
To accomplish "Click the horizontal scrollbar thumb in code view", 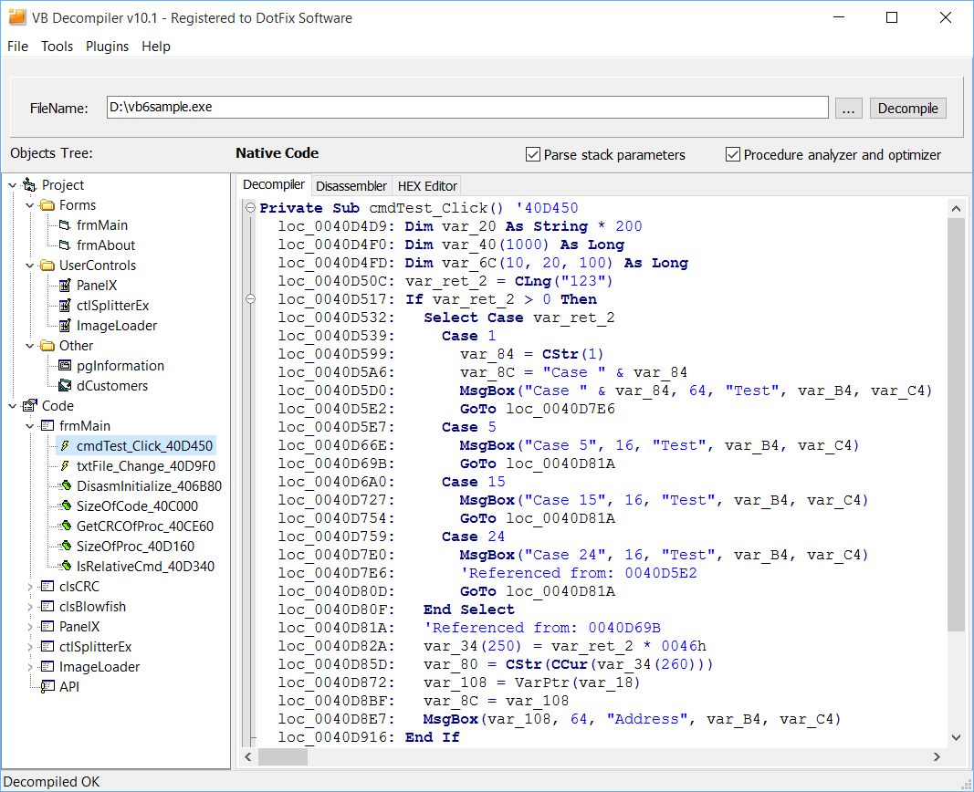I will point(283,756).
